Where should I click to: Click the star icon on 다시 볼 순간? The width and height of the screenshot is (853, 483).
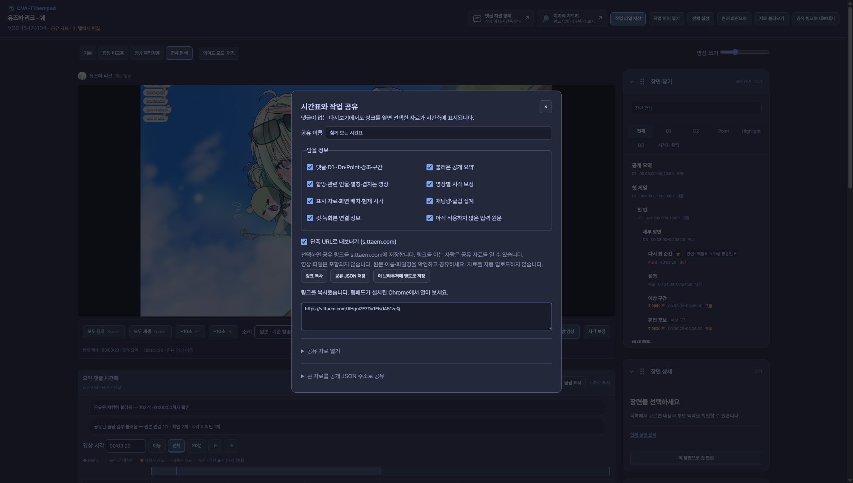[x=678, y=254]
